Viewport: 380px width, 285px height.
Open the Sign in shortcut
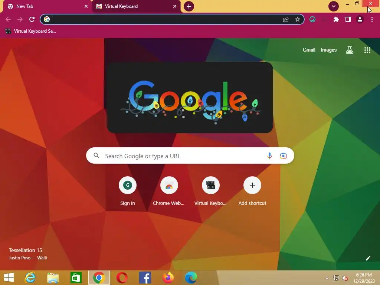128,191
